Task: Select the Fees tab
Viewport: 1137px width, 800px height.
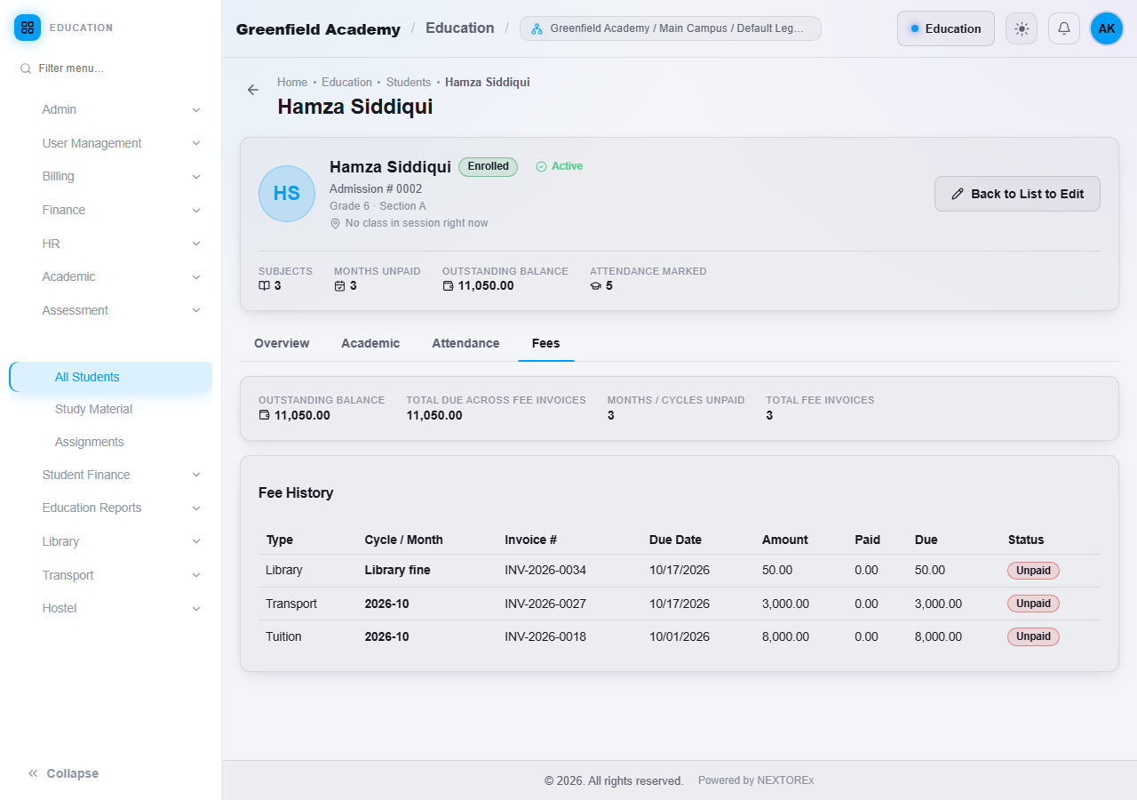Action: [x=545, y=343]
